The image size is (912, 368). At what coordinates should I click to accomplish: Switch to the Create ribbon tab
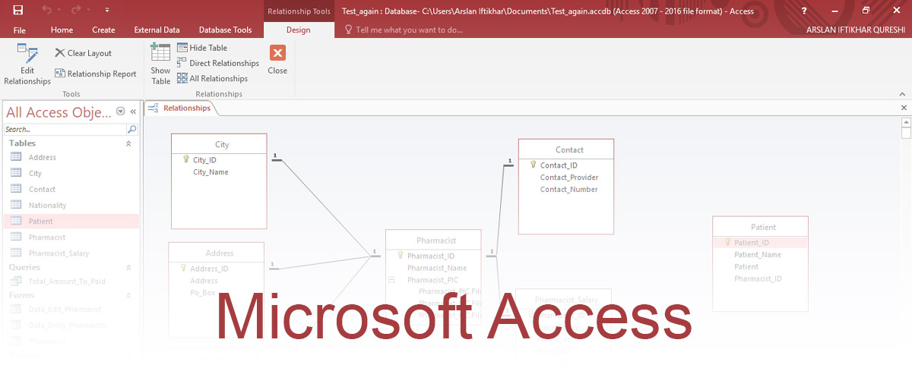pos(103,30)
